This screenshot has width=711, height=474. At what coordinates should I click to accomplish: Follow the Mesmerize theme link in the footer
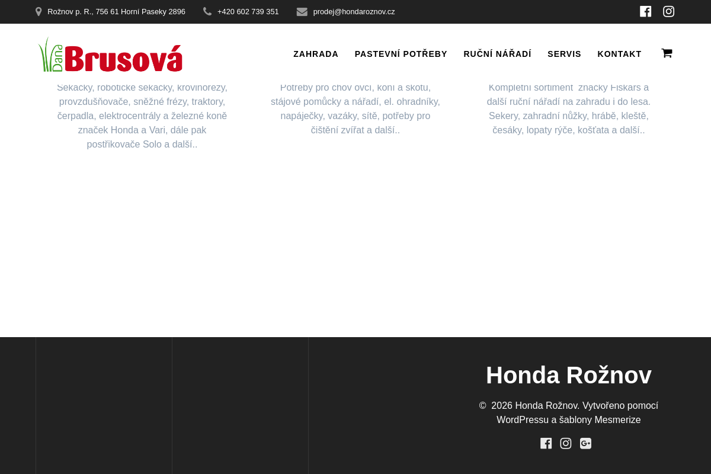tap(617, 419)
